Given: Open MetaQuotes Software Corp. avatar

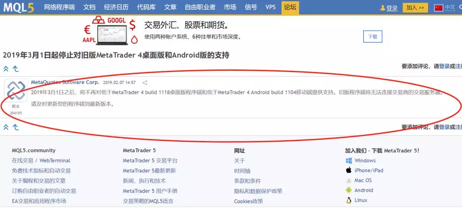Looking at the screenshot, I should pos(16,90).
